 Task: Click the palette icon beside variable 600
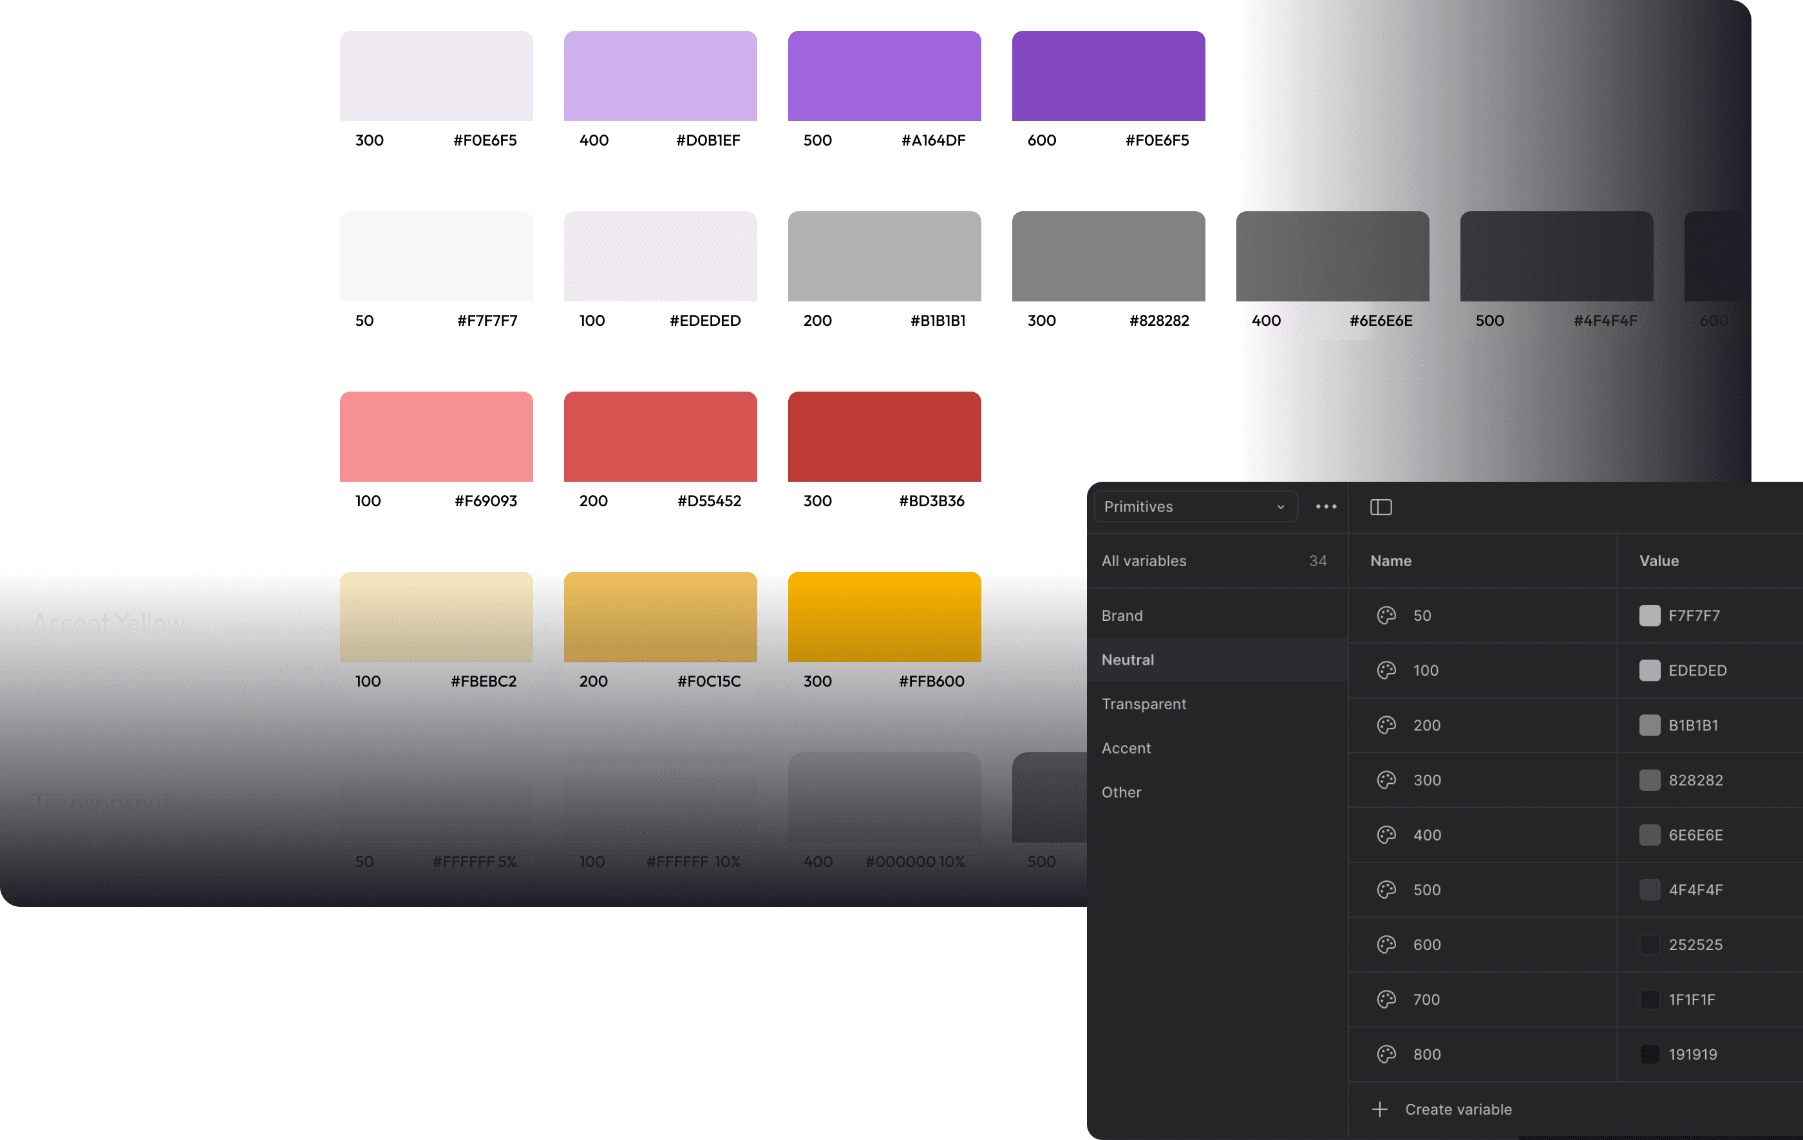coord(1386,944)
